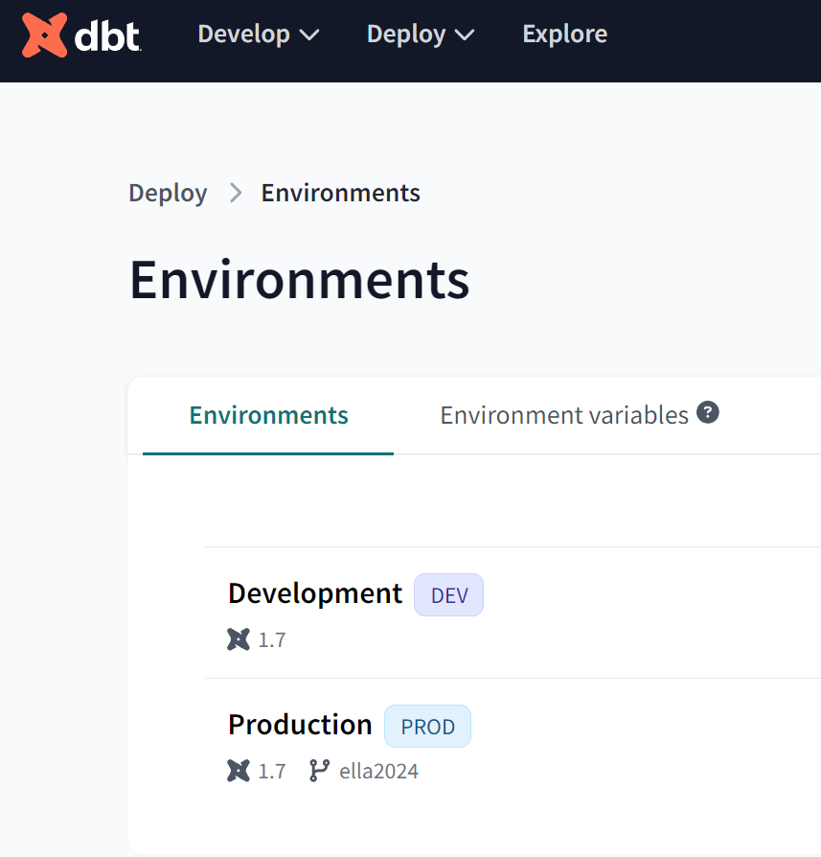The image size is (821, 857).
Task: Click the DEV badge label
Action: [x=449, y=595]
